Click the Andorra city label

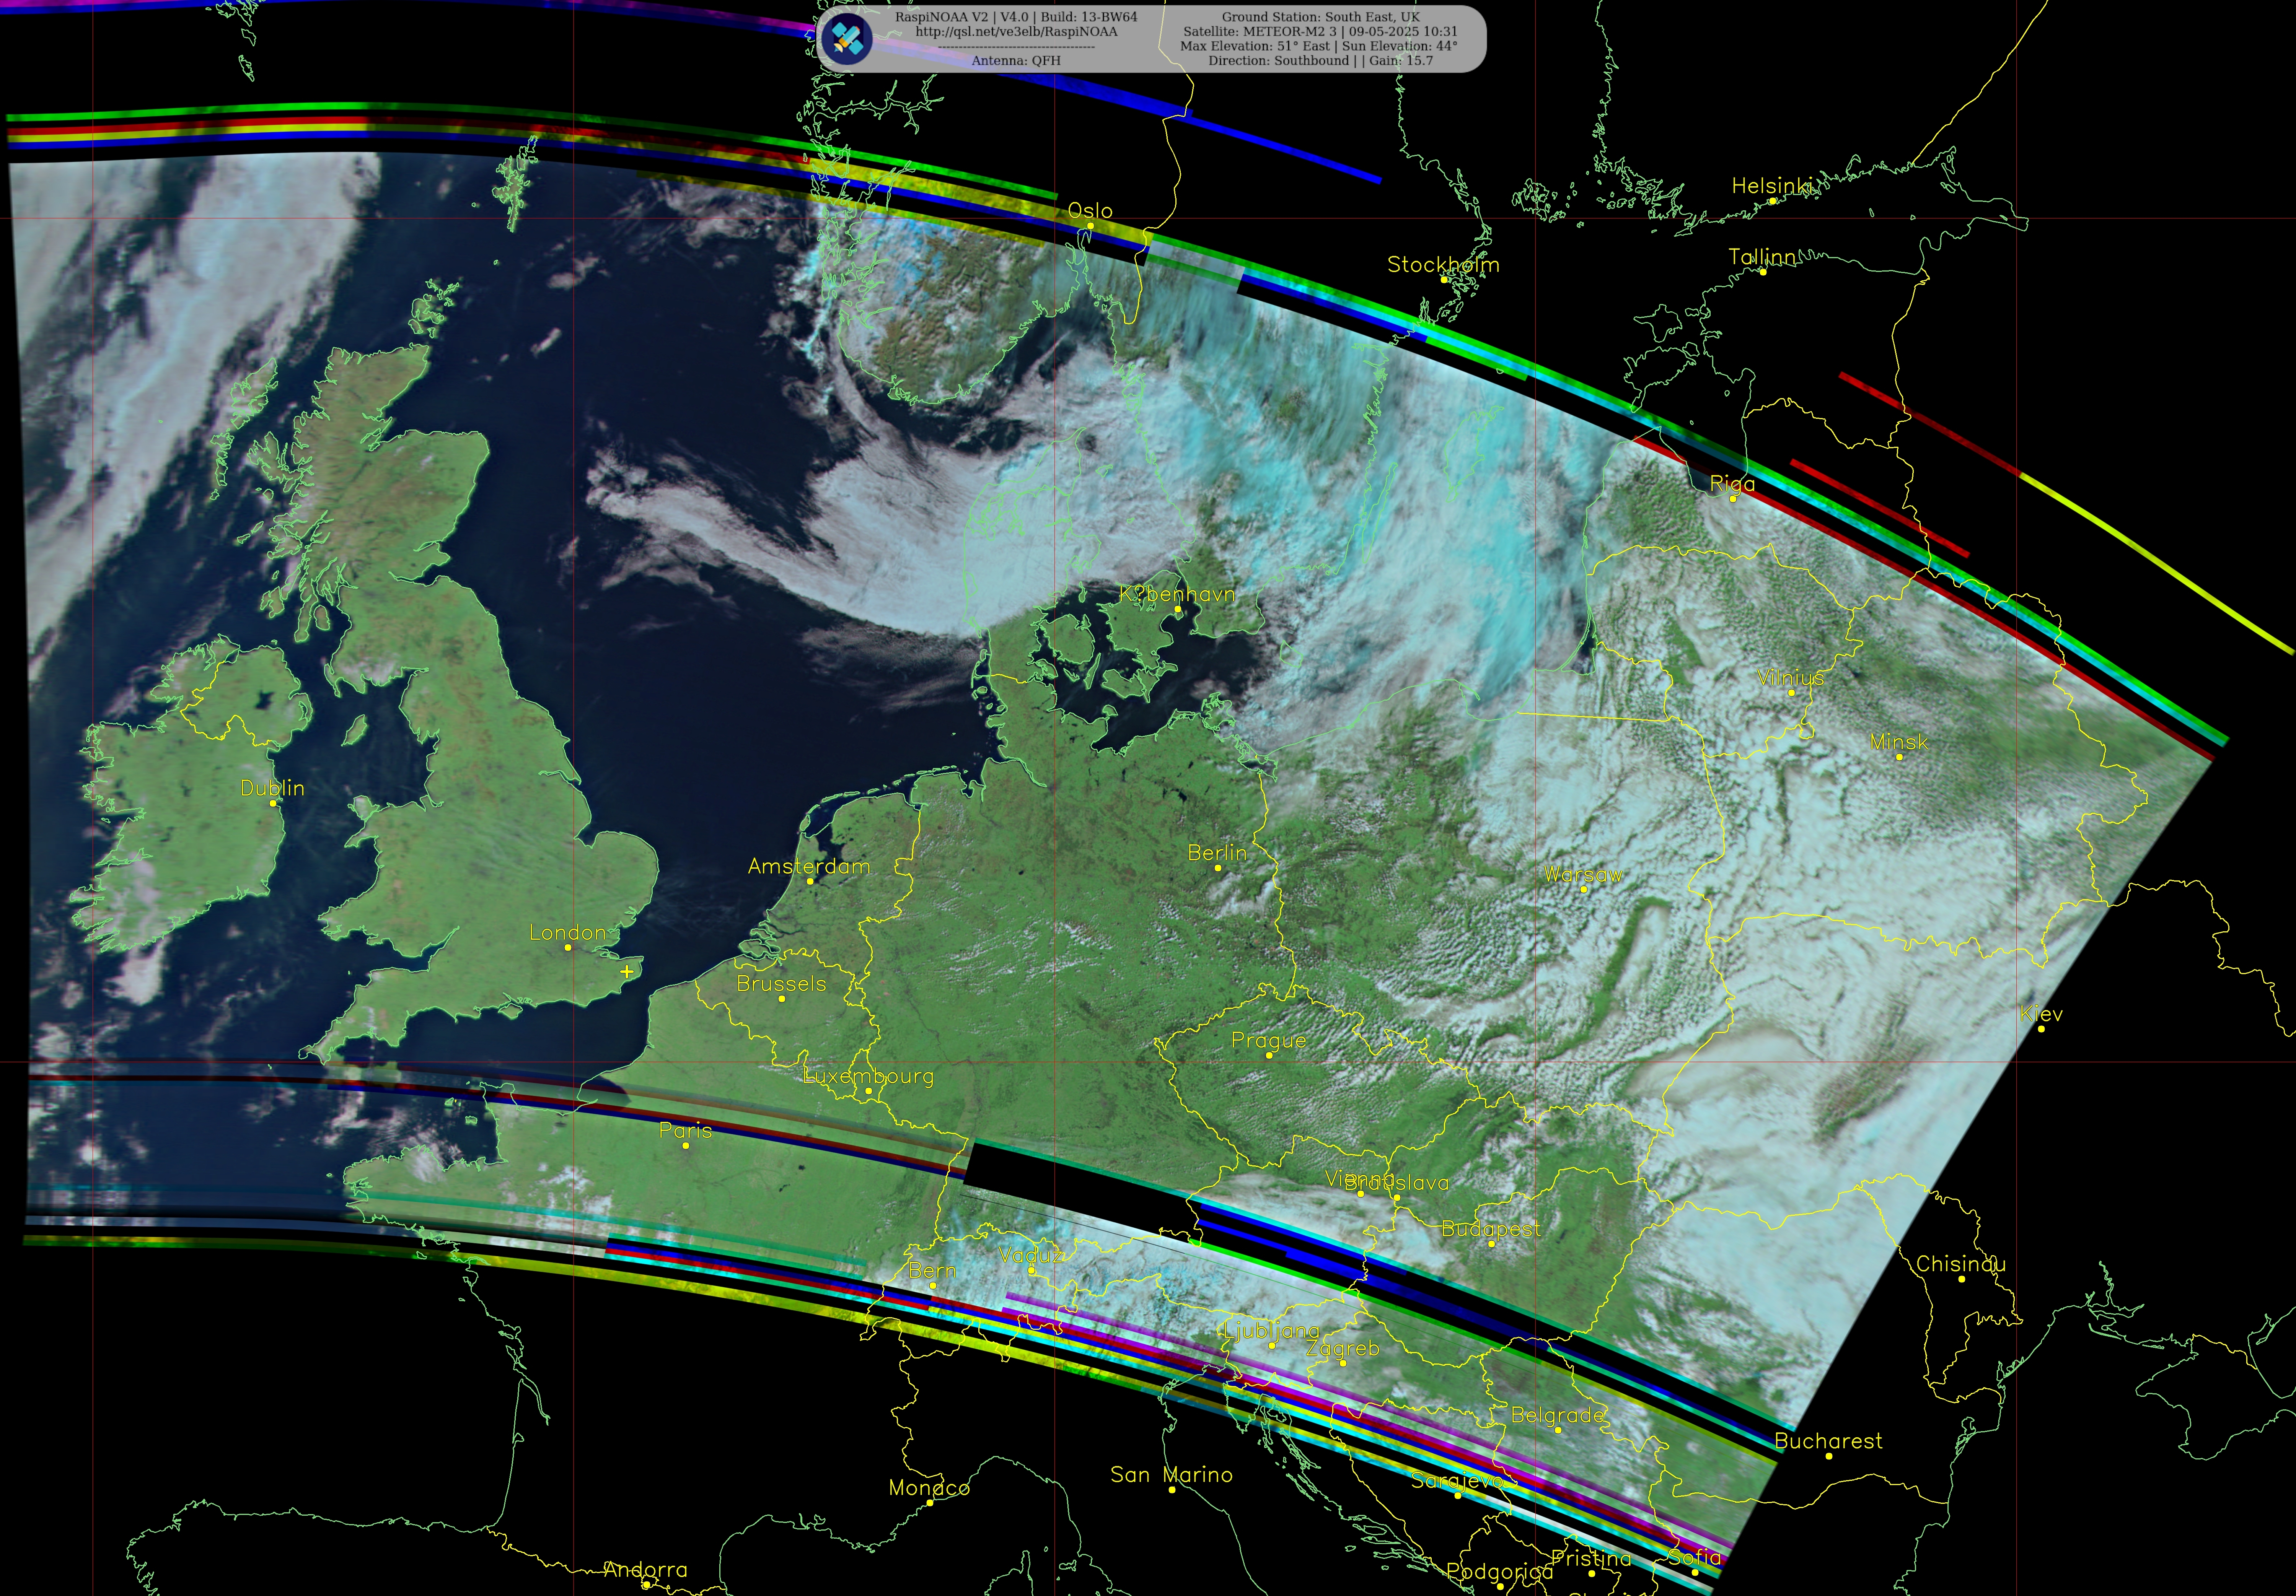(x=645, y=1570)
